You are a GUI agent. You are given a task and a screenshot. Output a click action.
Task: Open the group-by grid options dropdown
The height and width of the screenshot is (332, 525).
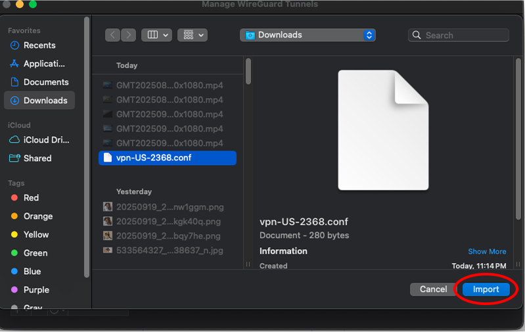point(193,35)
